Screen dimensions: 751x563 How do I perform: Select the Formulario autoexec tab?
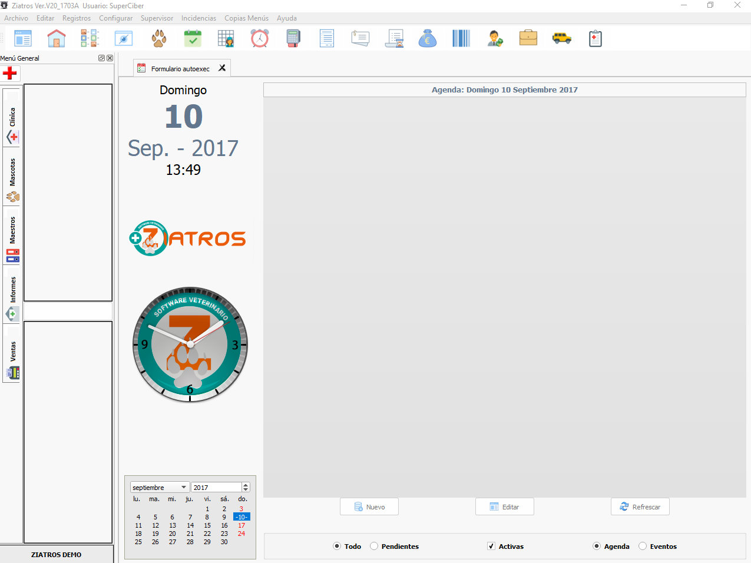180,68
